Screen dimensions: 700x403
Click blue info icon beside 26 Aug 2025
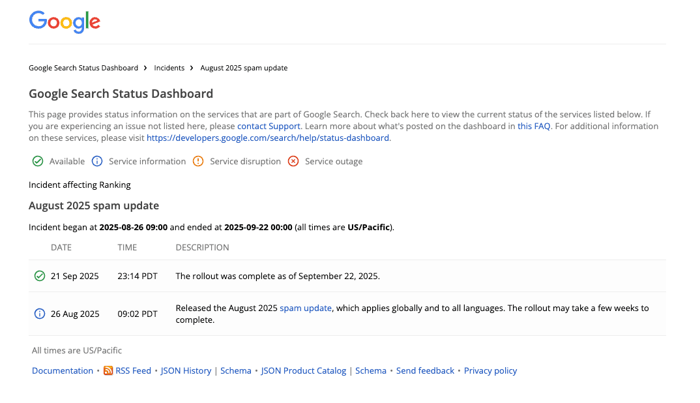coord(40,314)
